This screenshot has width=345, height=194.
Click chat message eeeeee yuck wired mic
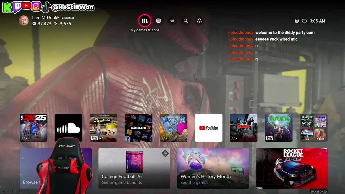[277, 39]
